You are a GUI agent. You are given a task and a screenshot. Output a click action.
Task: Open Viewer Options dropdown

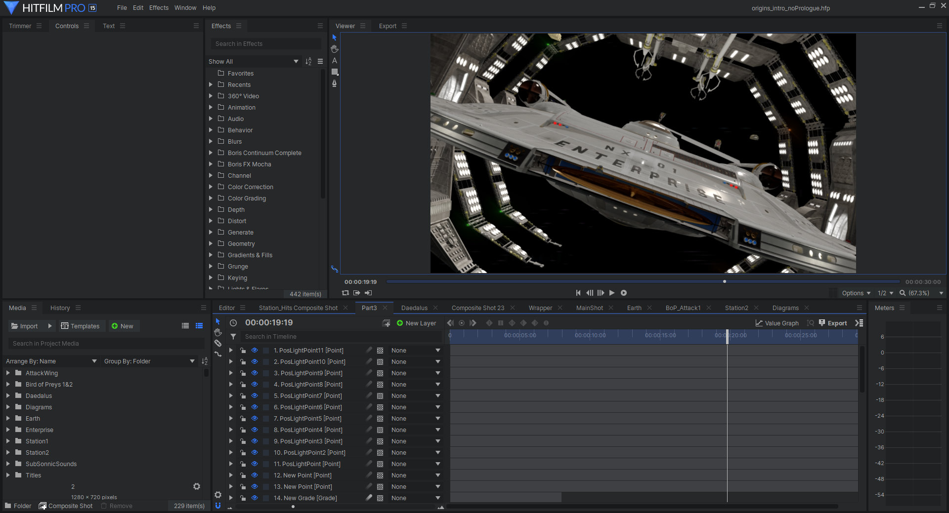pos(856,293)
